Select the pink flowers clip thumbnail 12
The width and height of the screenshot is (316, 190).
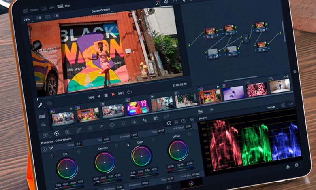point(257,89)
